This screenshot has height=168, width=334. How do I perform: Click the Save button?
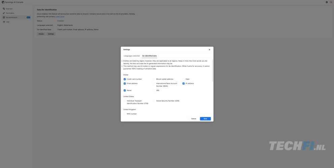pos(205,119)
